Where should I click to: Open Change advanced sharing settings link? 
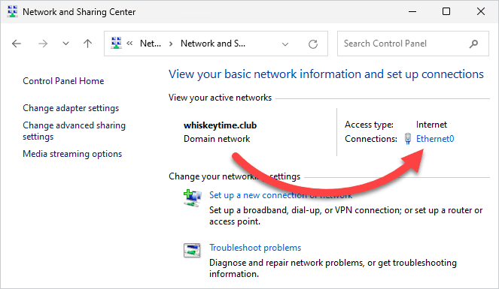(75, 131)
